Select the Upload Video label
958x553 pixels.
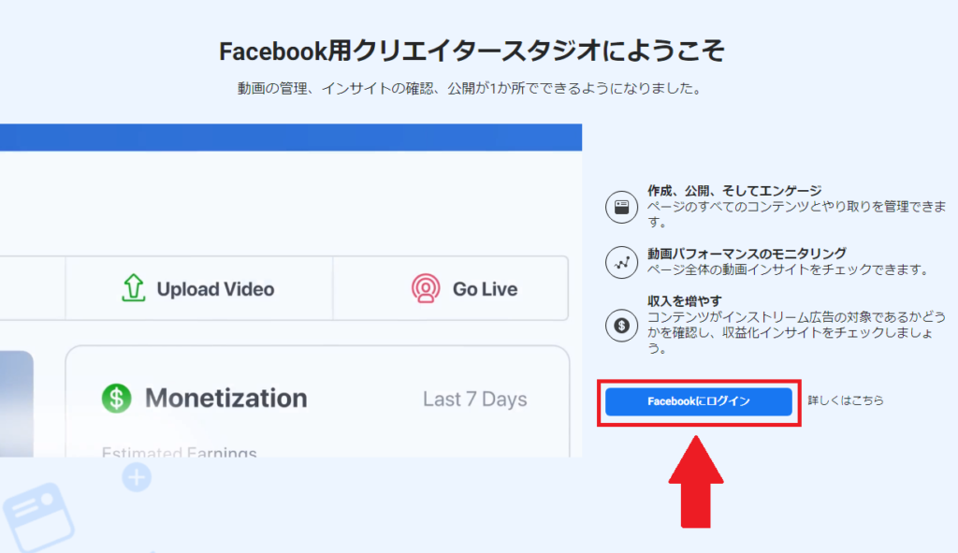[x=216, y=289]
